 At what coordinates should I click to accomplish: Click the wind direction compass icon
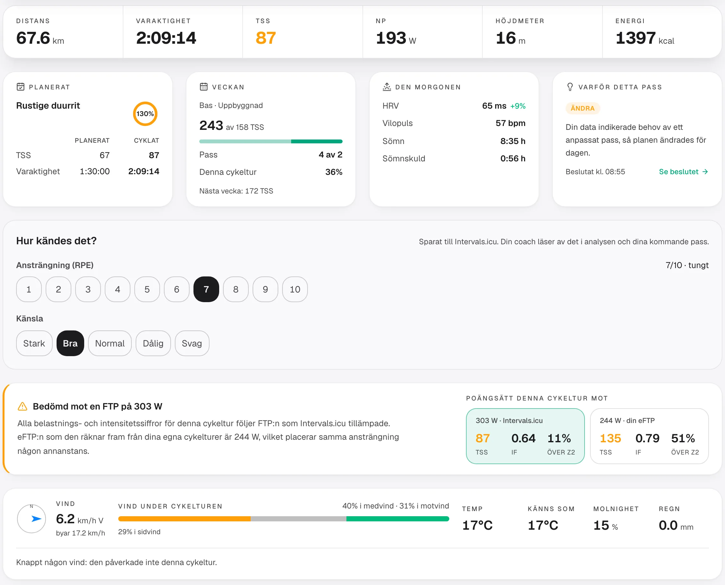[x=32, y=518]
